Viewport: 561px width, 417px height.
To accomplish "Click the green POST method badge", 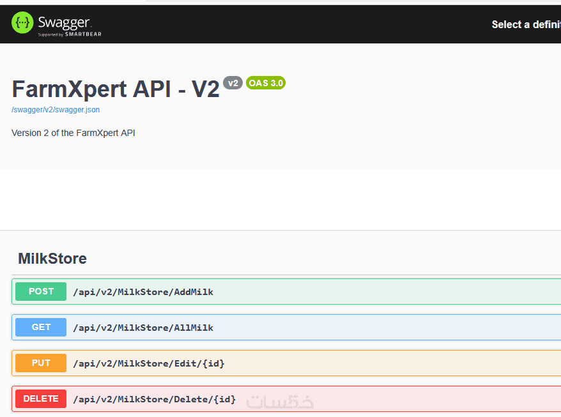I will tap(41, 291).
